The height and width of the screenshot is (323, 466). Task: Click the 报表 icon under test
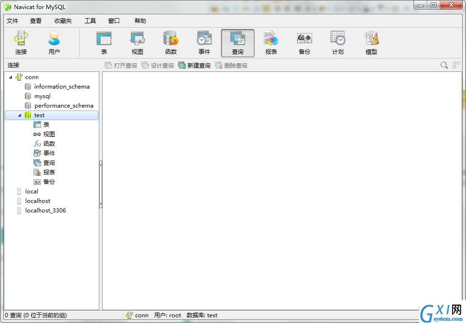click(x=37, y=172)
